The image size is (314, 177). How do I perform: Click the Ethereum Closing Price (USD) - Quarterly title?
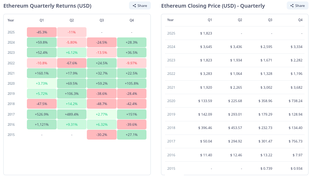click(213, 6)
